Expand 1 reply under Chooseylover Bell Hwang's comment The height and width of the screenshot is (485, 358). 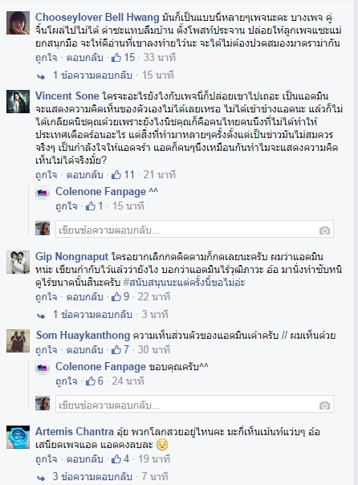[x=92, y=75]
